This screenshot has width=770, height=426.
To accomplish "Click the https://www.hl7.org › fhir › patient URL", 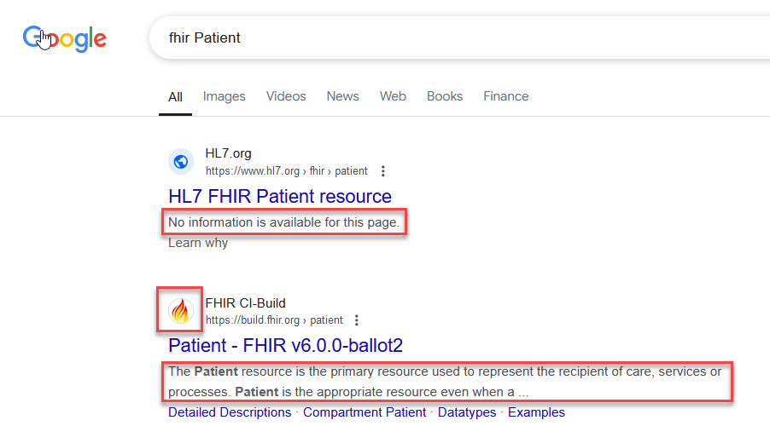I will [x=286, y=171].
